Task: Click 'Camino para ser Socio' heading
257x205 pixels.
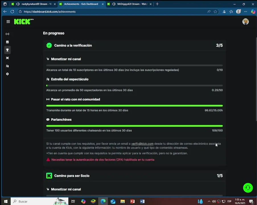Action: pos(72,176)
